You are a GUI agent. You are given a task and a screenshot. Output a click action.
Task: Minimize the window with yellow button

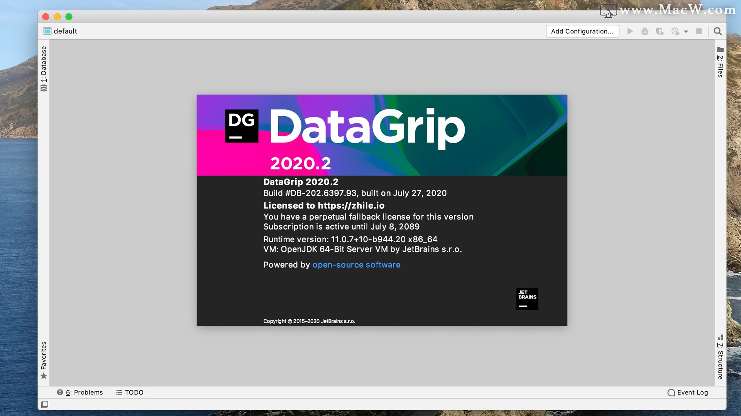point(57,17)
